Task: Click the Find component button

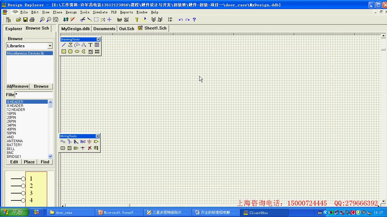Action: 45,162
